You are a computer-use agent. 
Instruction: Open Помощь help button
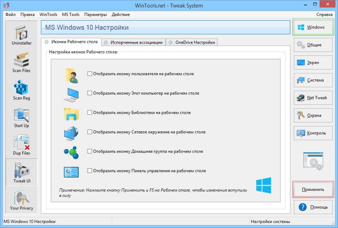coord(314,206)
